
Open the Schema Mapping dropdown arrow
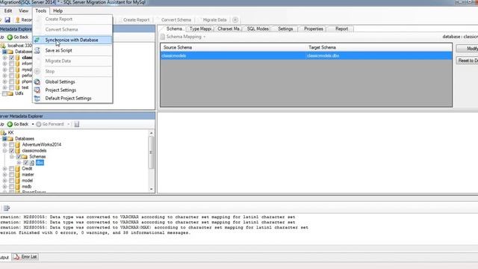tap(204, 37)
